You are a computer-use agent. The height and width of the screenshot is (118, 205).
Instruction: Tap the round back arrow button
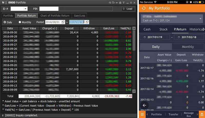pos(144,105)
